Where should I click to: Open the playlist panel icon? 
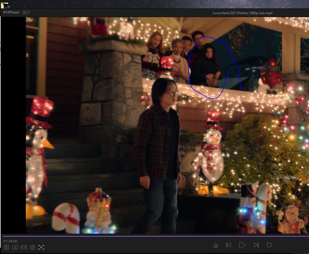click(x=6, y=247)
